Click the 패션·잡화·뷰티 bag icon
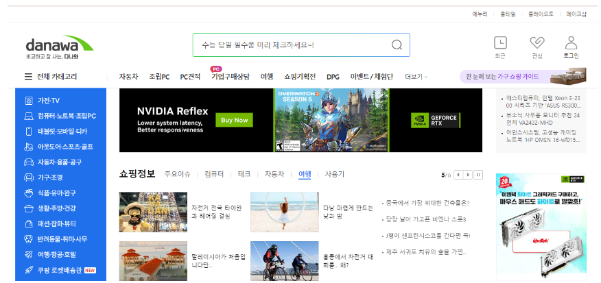This screenshot has height=283, width=601. pyautogui.click(x=28, y=223)
